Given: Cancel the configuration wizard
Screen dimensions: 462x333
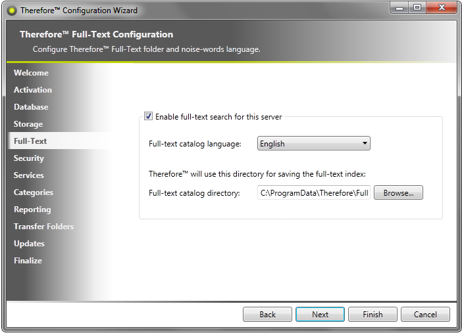Looking at the screenshot, I should click(x=425, y=315).
